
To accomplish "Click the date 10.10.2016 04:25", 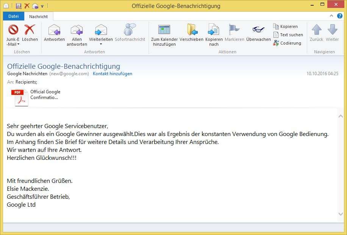I will [x=322, y=74].
